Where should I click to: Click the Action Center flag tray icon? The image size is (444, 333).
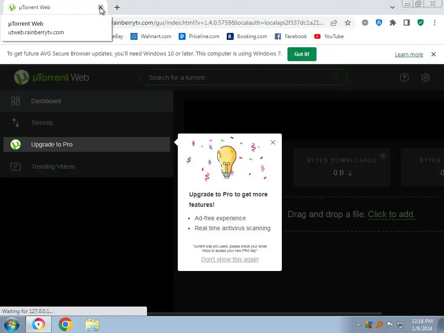point(390,325)
